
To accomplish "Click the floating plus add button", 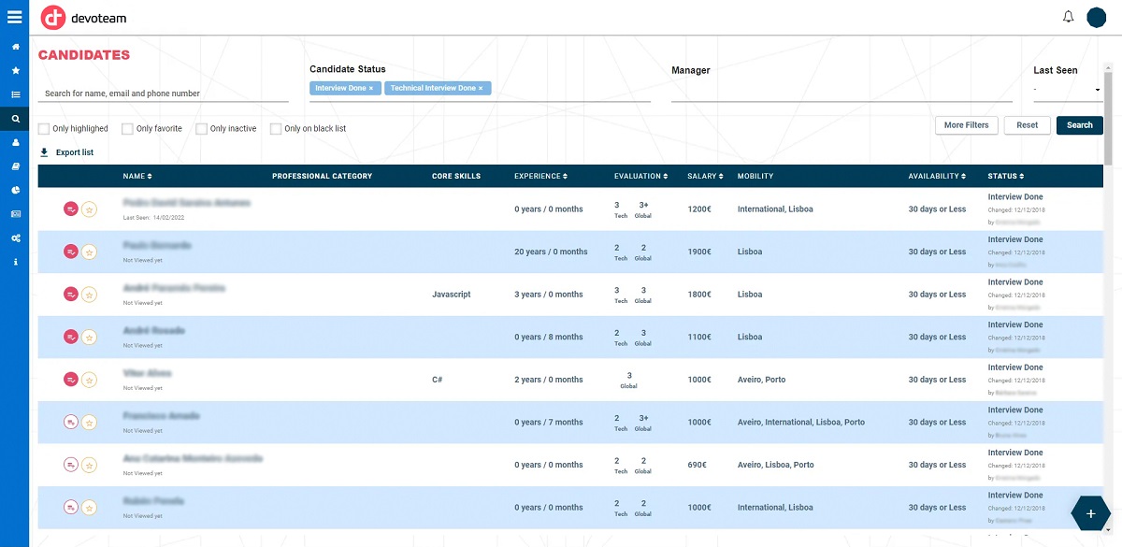I will tap(1090, 513).
